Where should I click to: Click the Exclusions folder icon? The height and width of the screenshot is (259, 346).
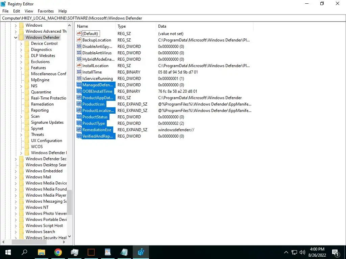pos(27,62)
